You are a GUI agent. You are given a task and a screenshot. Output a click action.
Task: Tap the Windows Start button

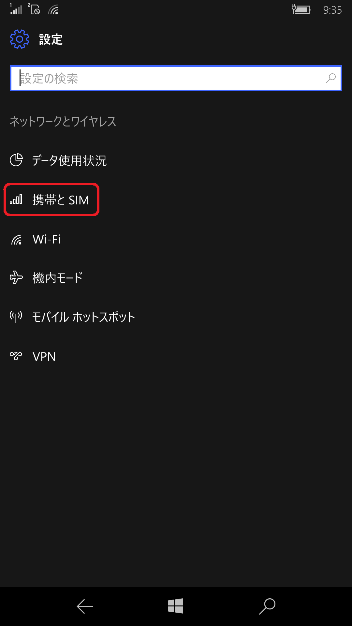(176, 606)
